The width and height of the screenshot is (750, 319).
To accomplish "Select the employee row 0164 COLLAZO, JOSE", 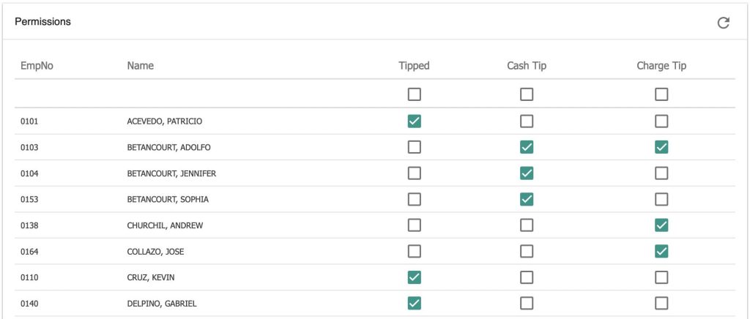I will click(x=374, y=251).
